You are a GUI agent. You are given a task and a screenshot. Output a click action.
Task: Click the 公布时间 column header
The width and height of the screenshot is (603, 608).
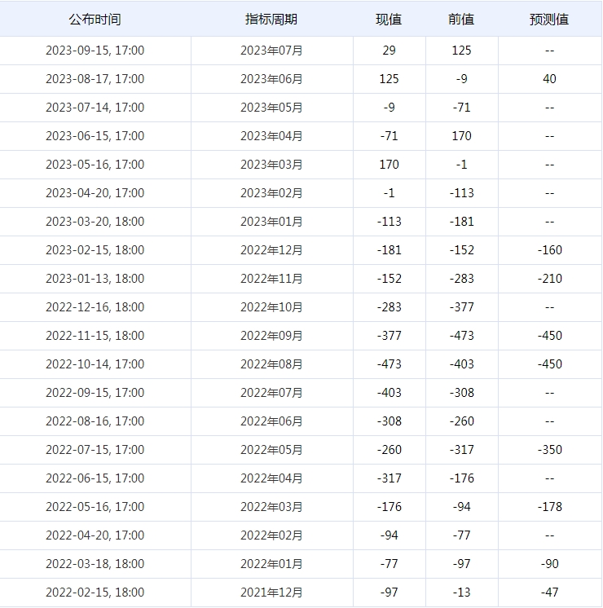[x=95, y=20]
